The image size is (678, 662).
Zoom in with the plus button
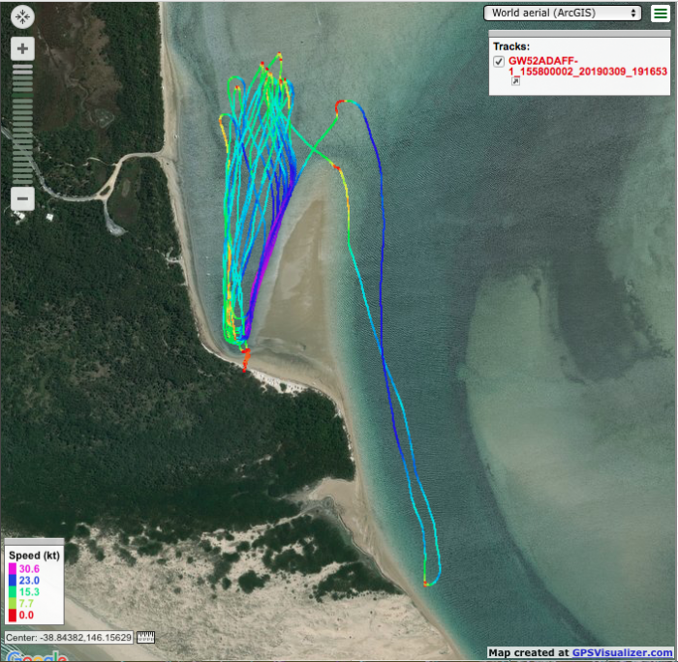click(x=23, y=48)
